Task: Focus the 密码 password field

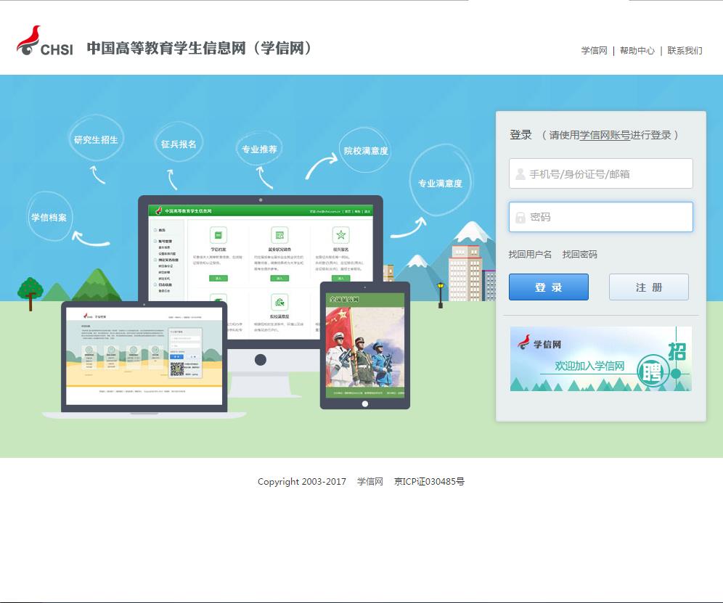Action: tap(601, 217)
